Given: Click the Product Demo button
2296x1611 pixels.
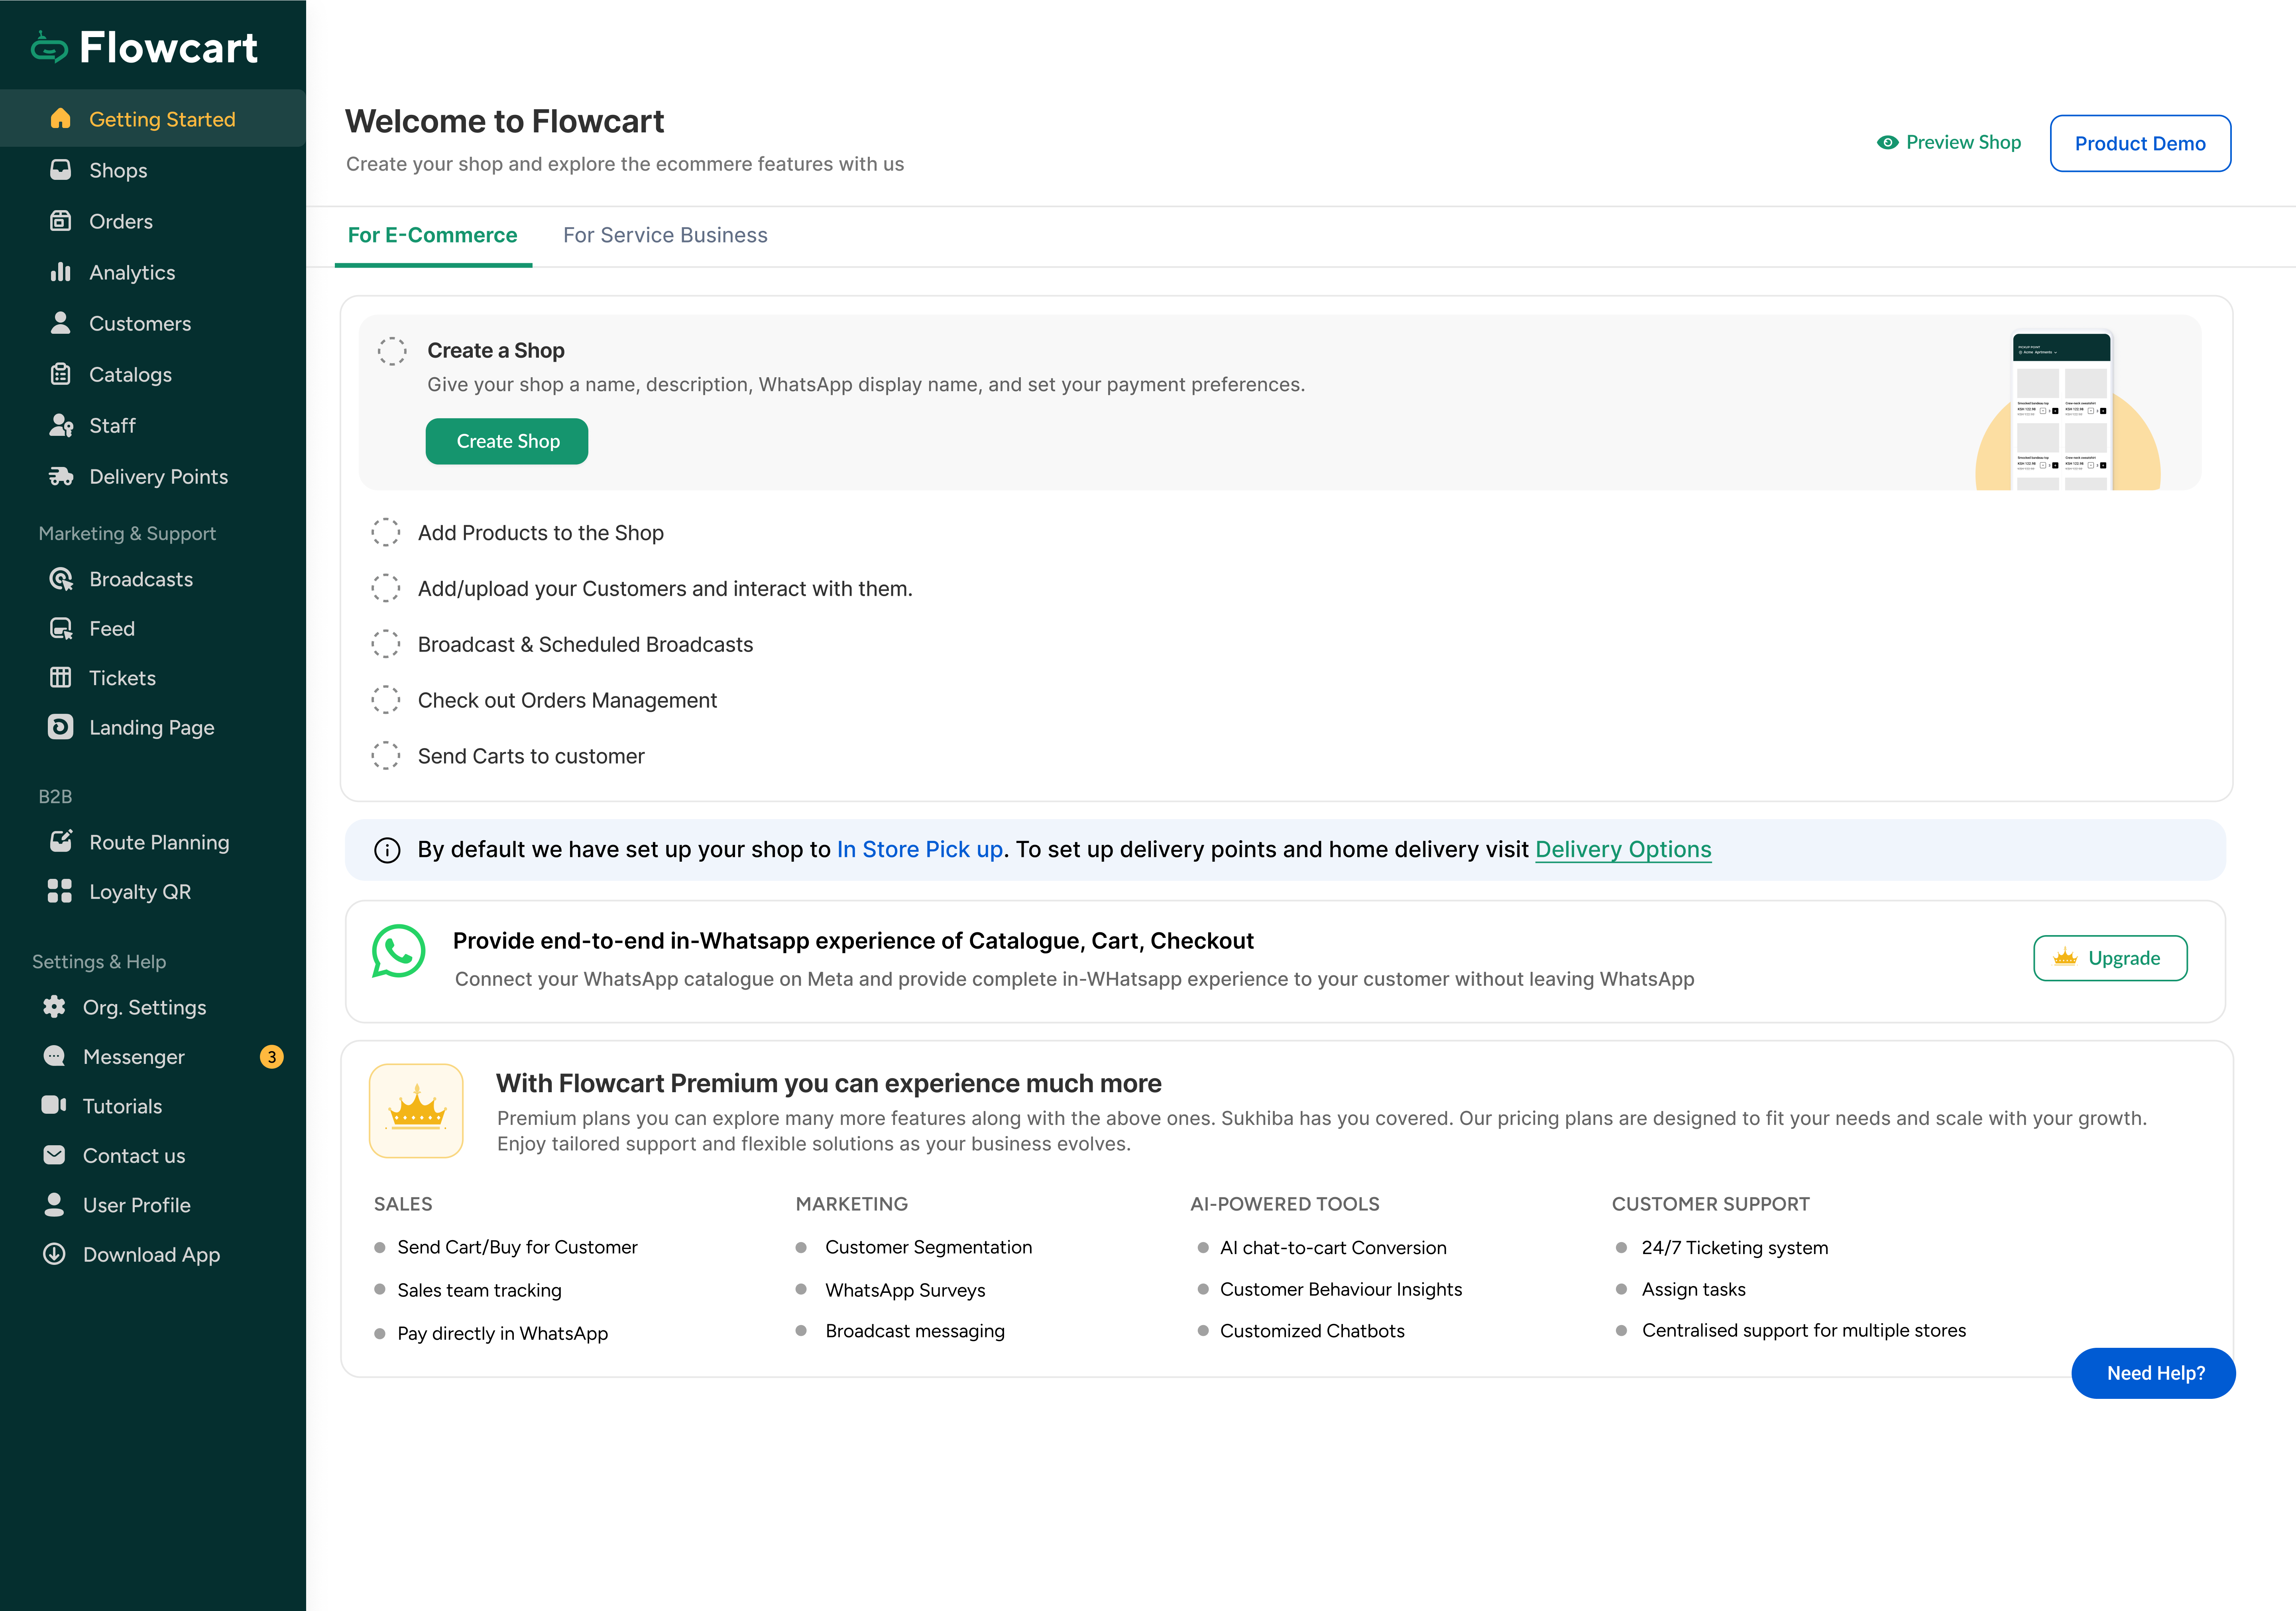Looking at the screenshot, I should (2140, 143).
